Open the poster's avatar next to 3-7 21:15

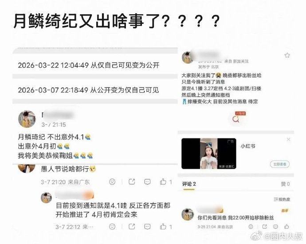[27, 119]
